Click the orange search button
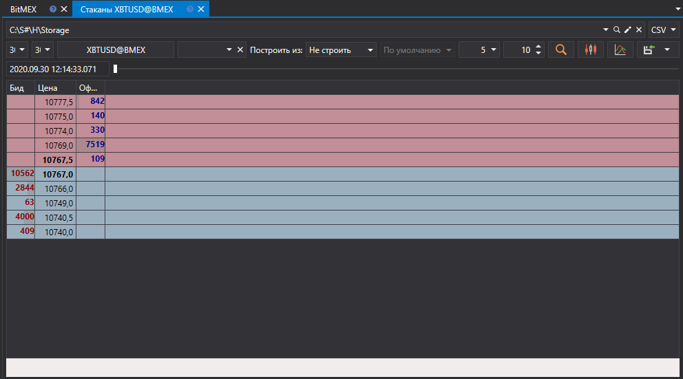 561,50
